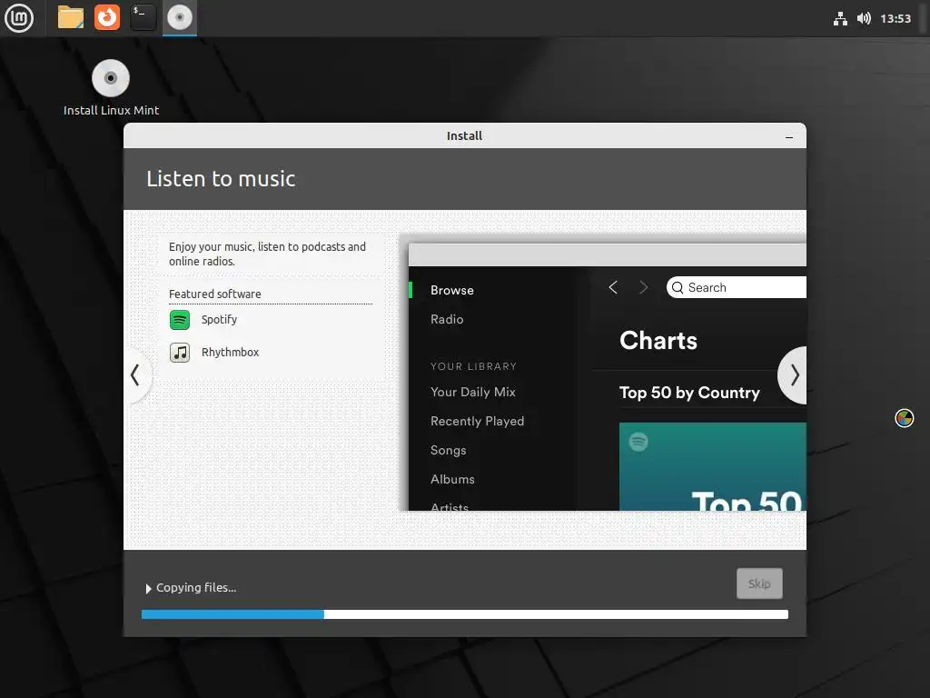The image size is (930, 698).
Task: Click the Install Linux Mint desktop label
Action: tap(111, 110)
